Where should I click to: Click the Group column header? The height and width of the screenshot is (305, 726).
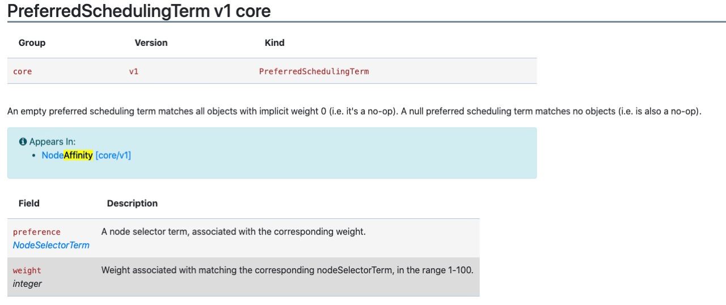click(x=32, y=43)
